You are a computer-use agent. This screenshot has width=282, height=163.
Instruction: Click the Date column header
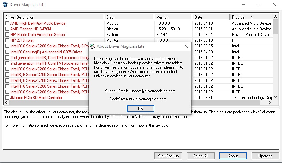(x=211, y=17)
